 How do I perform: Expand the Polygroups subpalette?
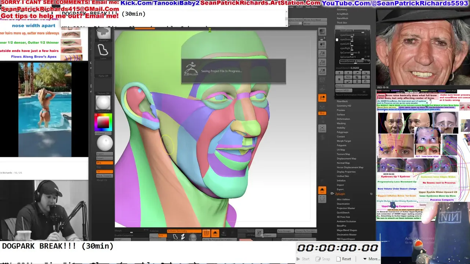click(x=343, y=132)
